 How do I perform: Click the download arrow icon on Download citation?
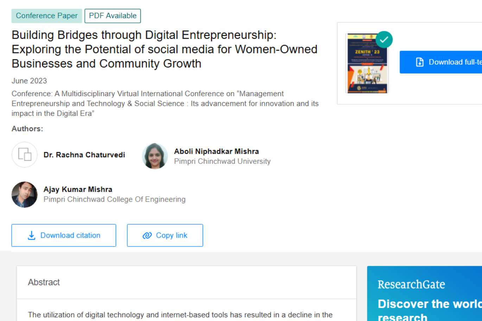[x=32, y=235]
